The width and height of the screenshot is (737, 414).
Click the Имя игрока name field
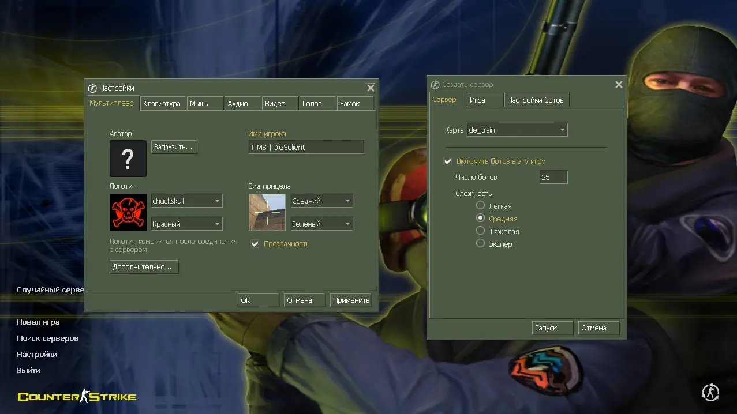[306, 147]
